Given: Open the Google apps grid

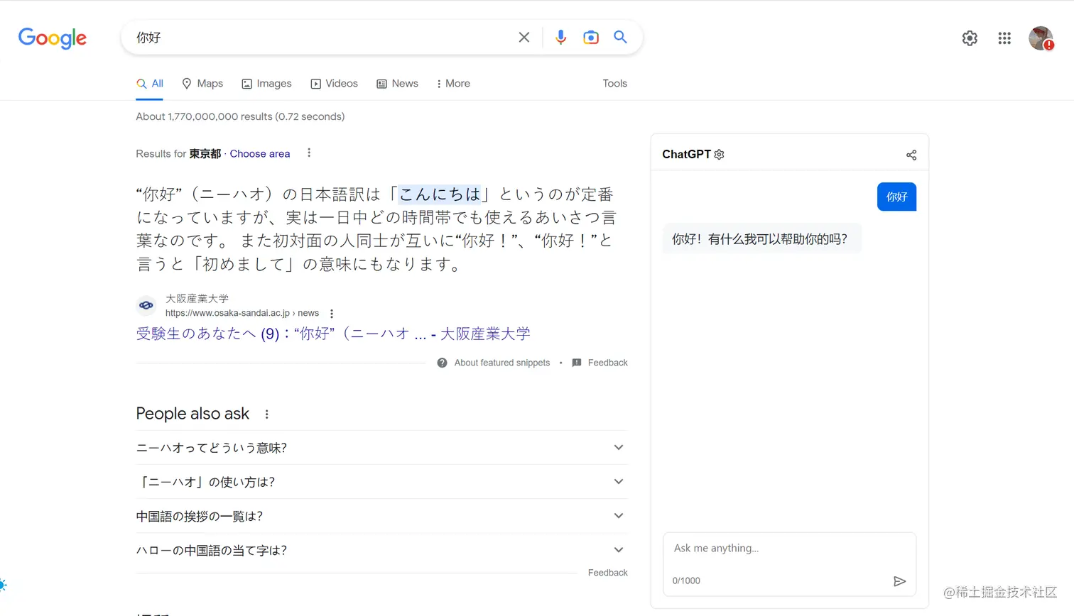Looking at the screenshot, I should (x=1004, y=38).
